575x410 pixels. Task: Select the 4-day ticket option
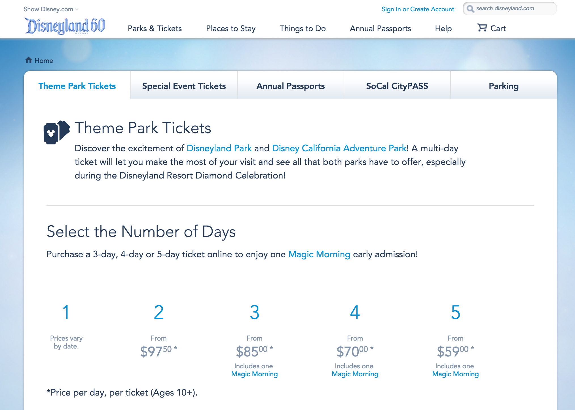click(355, 312)
